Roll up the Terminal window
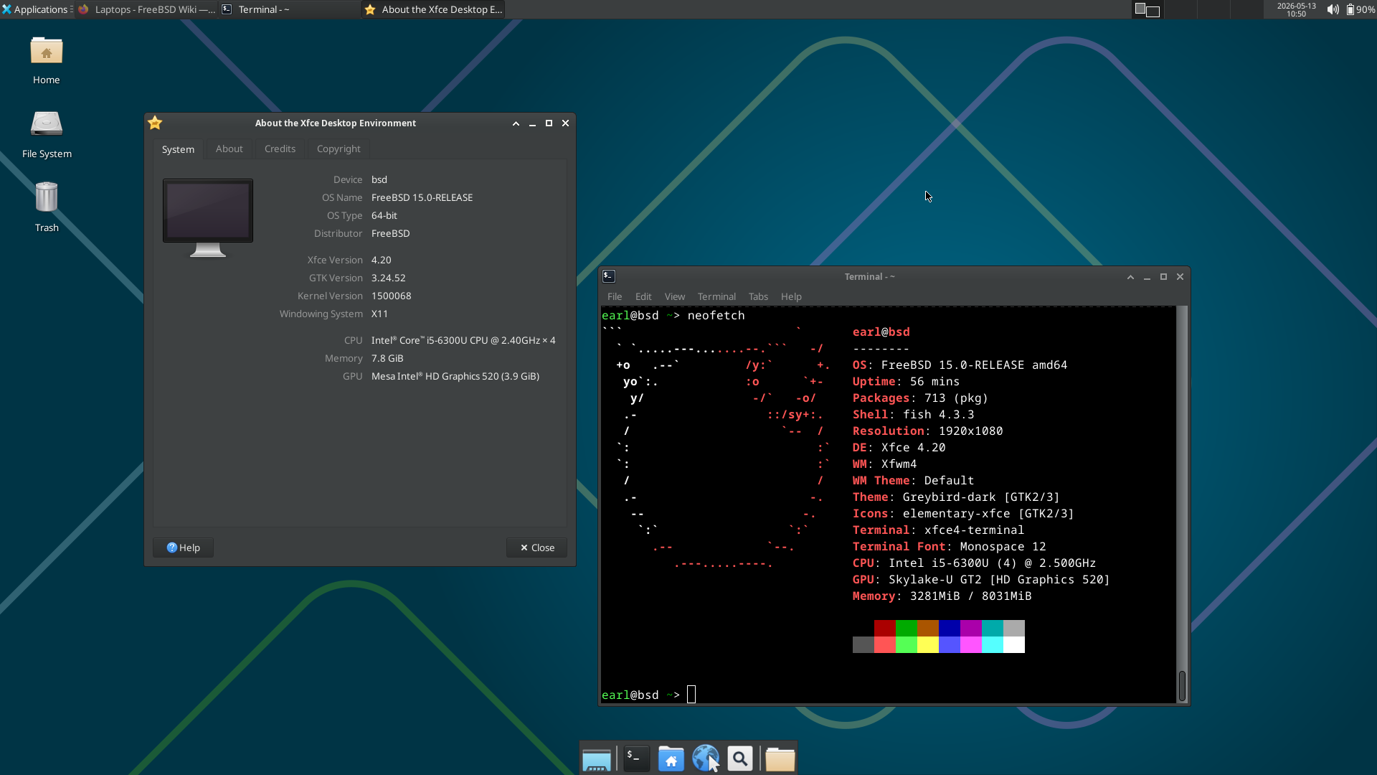 pyautogui.click(x=1130, y=277)
